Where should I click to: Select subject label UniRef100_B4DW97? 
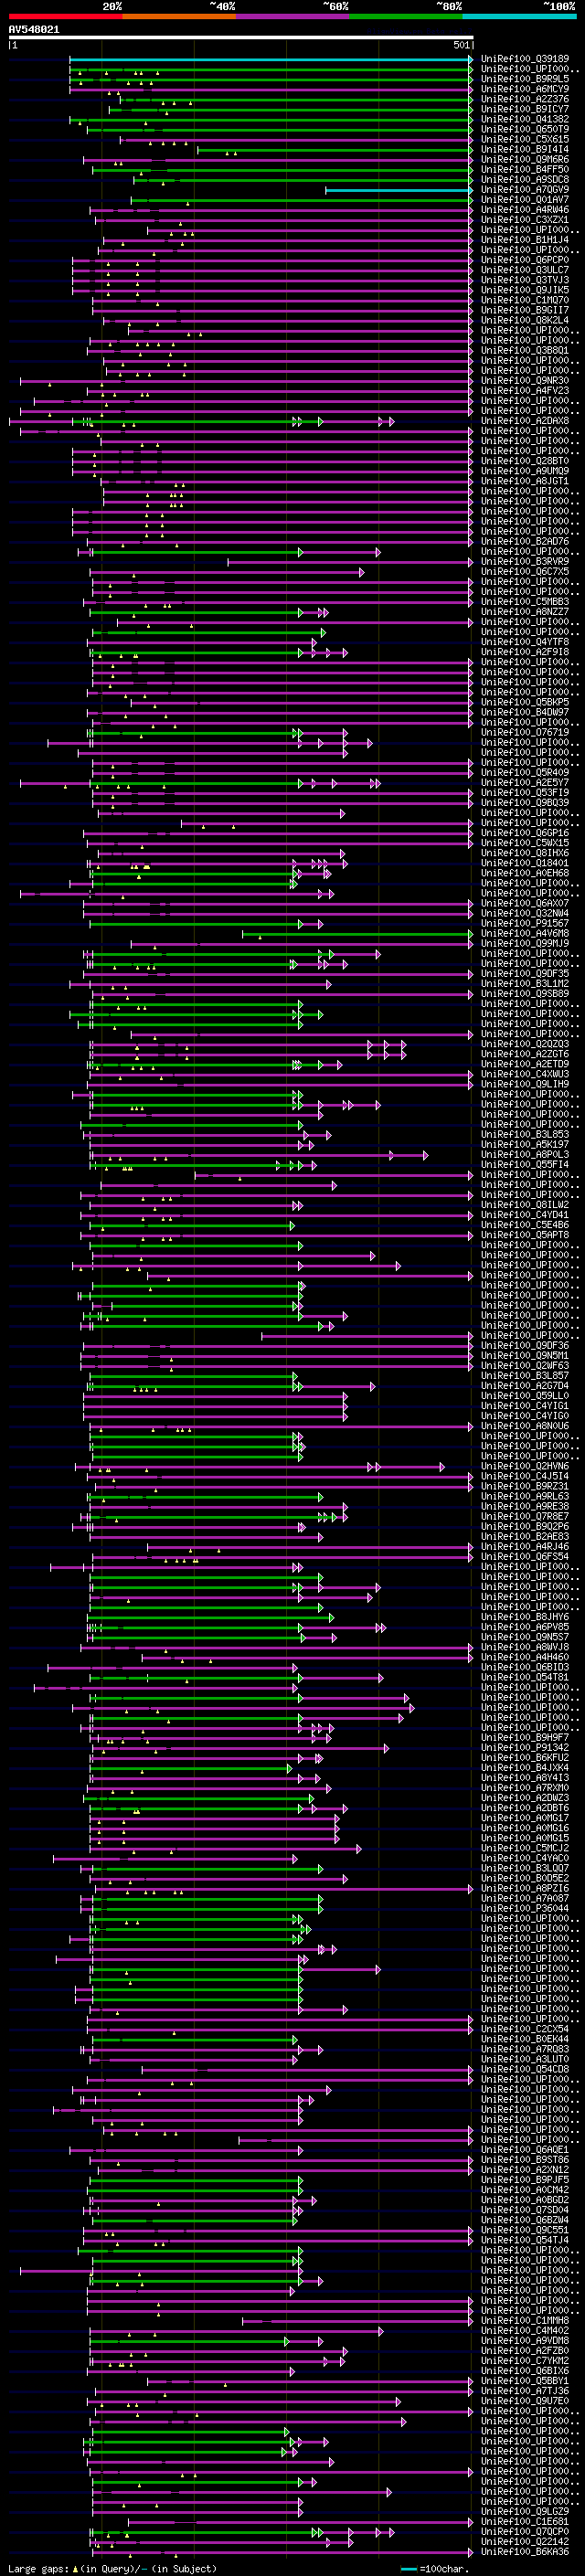click(x=524, y=712)
